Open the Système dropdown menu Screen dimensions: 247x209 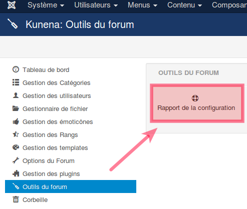pyautogui.click(x=46, y=5)
